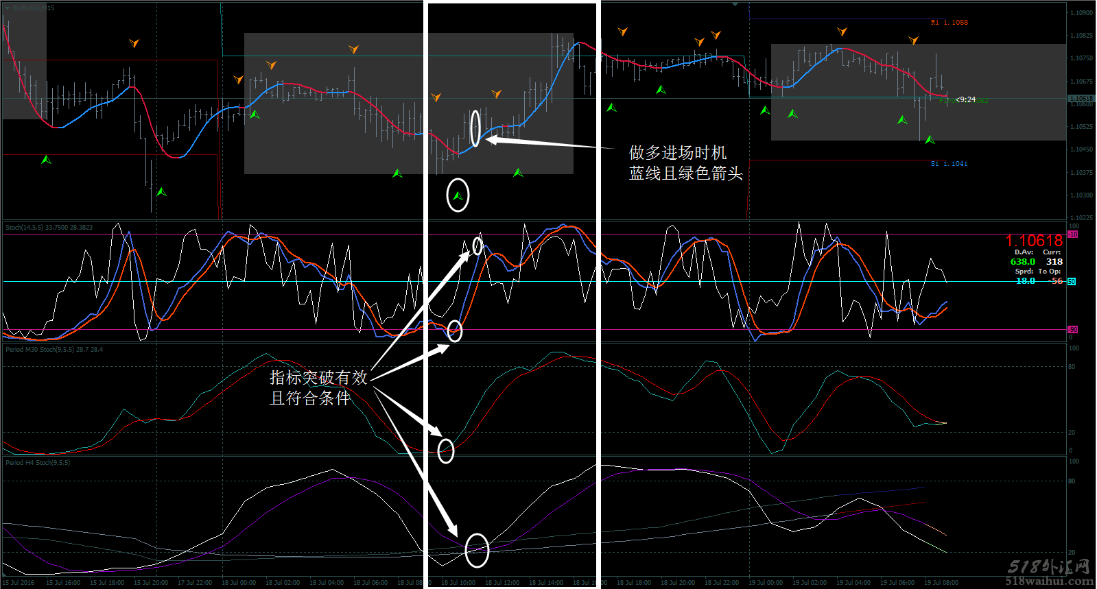Click the orange arrow nearest R1 label

pos(913,40)
